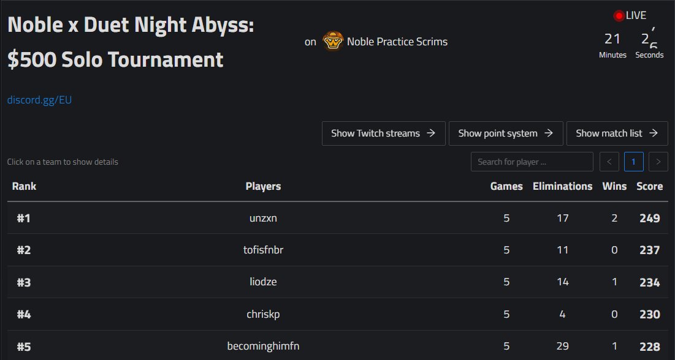Click the Games column header
This screenshot has width=675, height=360.
coord(506,186)
